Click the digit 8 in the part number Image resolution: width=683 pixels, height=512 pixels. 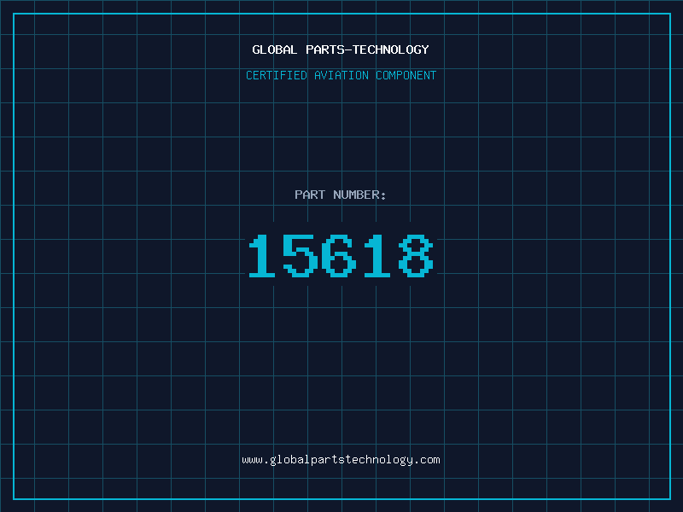click(416, 255)
